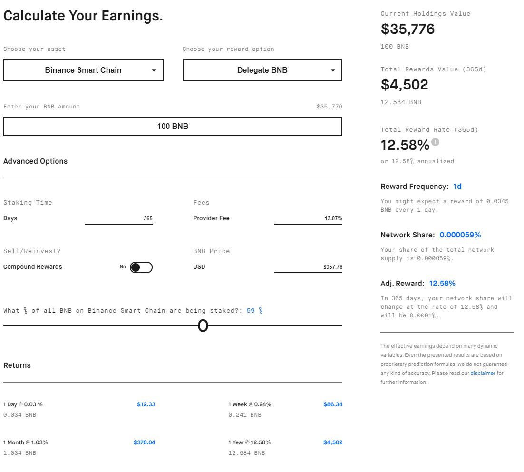Open the disclaimer link
This screenshot has height=472, width=524.
click(x=483, y=374)
